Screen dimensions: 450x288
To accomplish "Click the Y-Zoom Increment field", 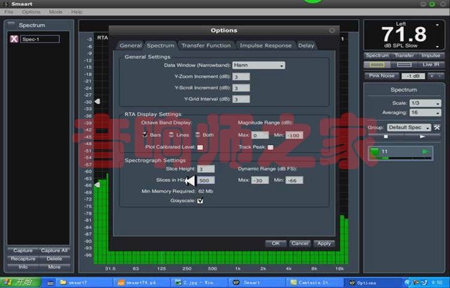I will click(241, 77).
